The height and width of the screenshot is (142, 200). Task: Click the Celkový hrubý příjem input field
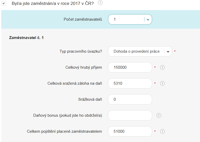[x=130, y=67]
